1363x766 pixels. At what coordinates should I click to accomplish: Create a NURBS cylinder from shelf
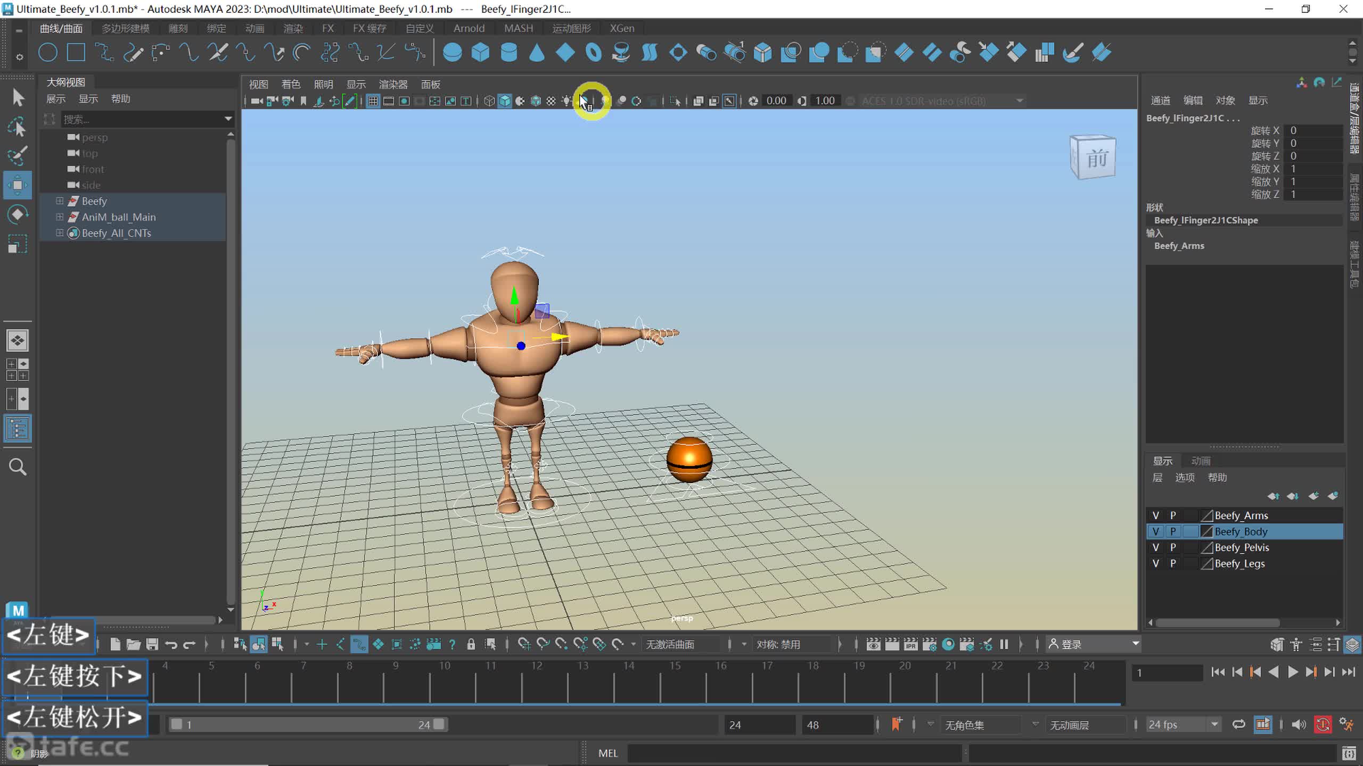pos(509,53)
